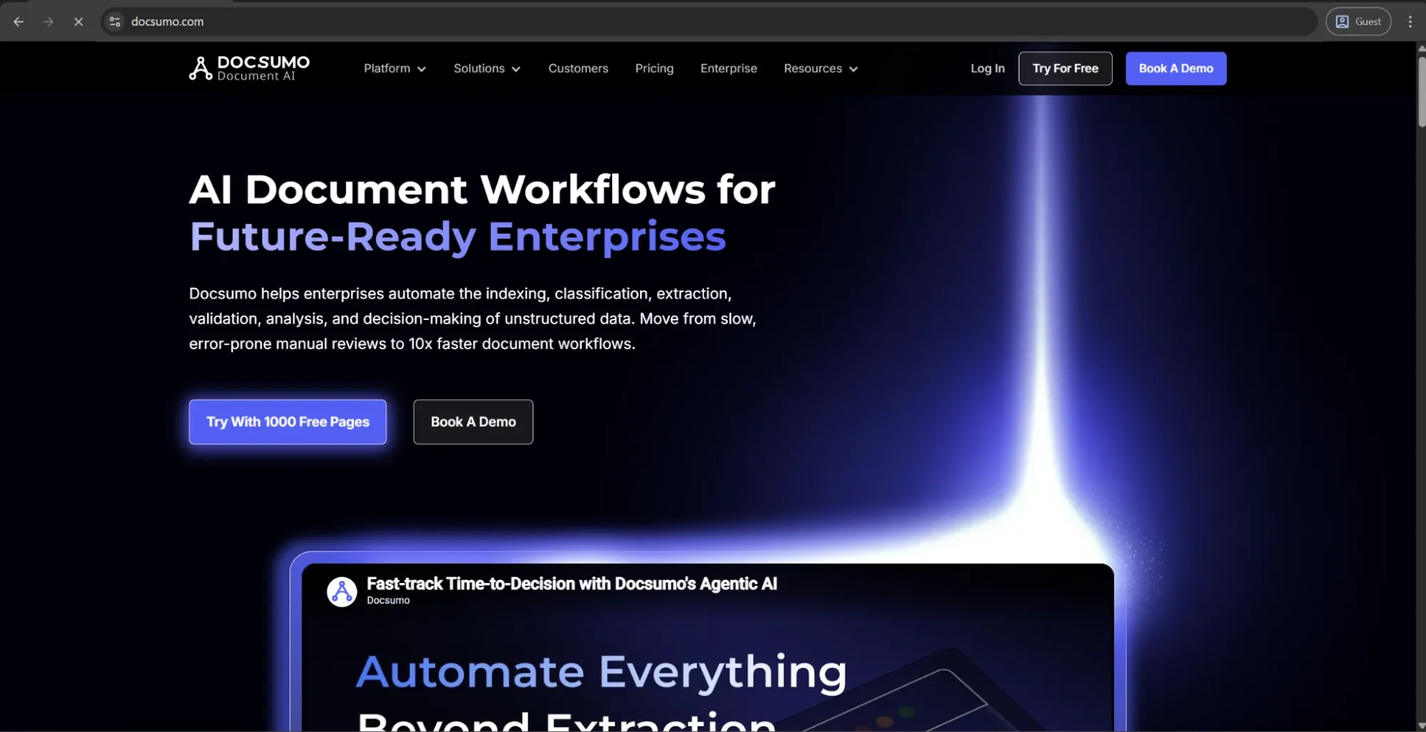The height and width of the screenshot is (732, 1426).
Task: Open the Enterprise page
Action: (x=728, y=68)
